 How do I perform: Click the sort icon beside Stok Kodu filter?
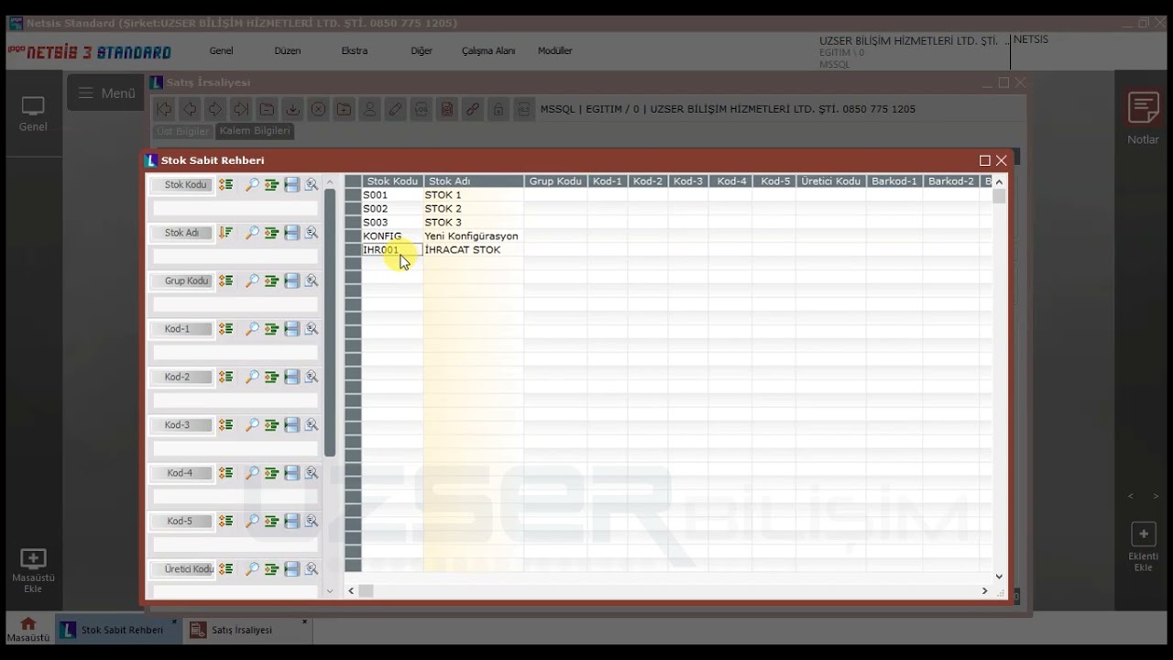pyautogui.click(x=225, y=184)
